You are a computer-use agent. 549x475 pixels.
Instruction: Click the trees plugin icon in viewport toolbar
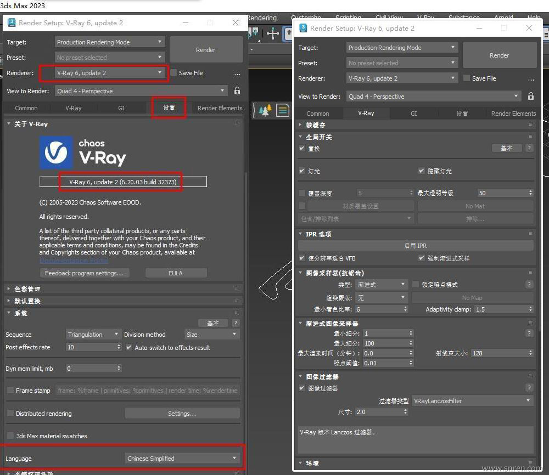(x=265, y=111)
